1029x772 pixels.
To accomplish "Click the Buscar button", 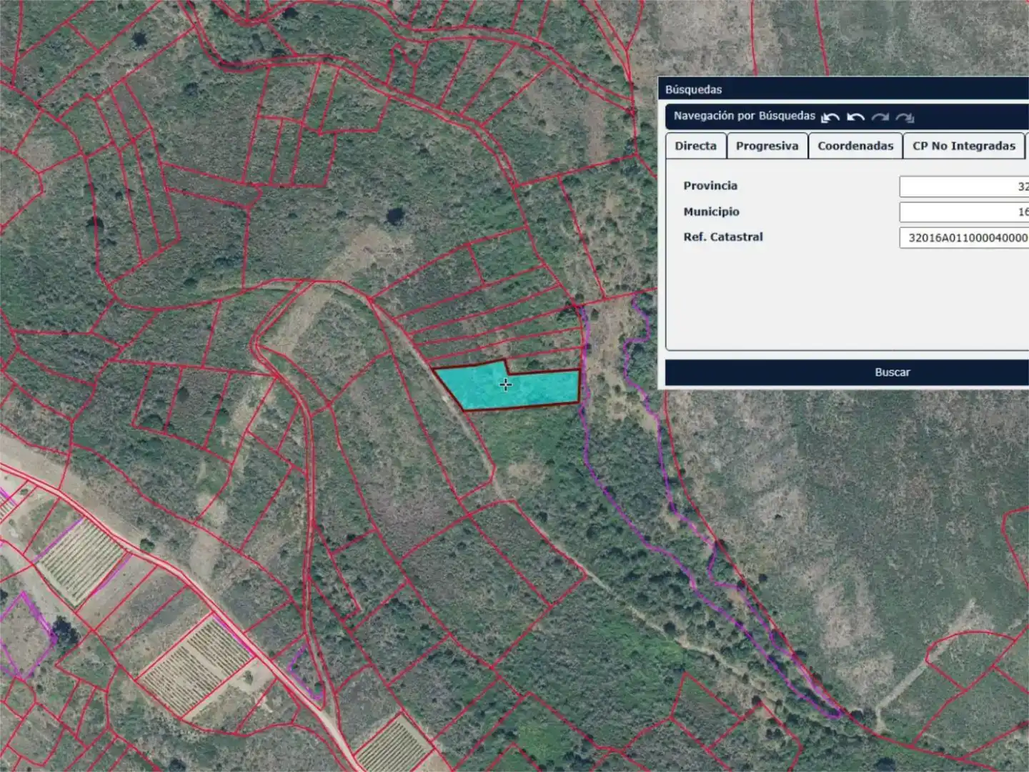I will point(847,372).
